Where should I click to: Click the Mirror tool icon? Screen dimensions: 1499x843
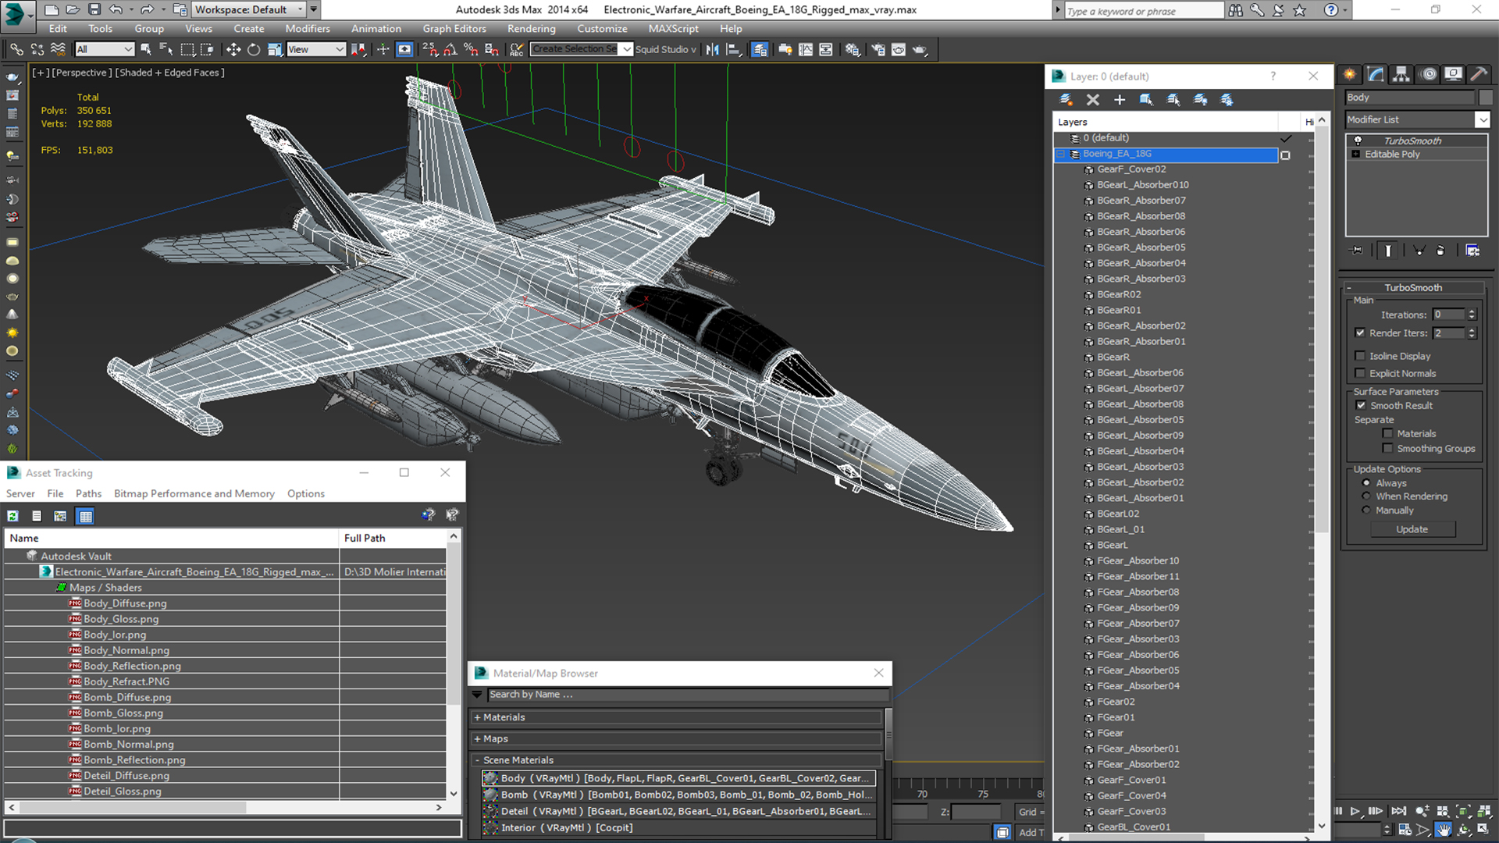click(x=712, y=49)
